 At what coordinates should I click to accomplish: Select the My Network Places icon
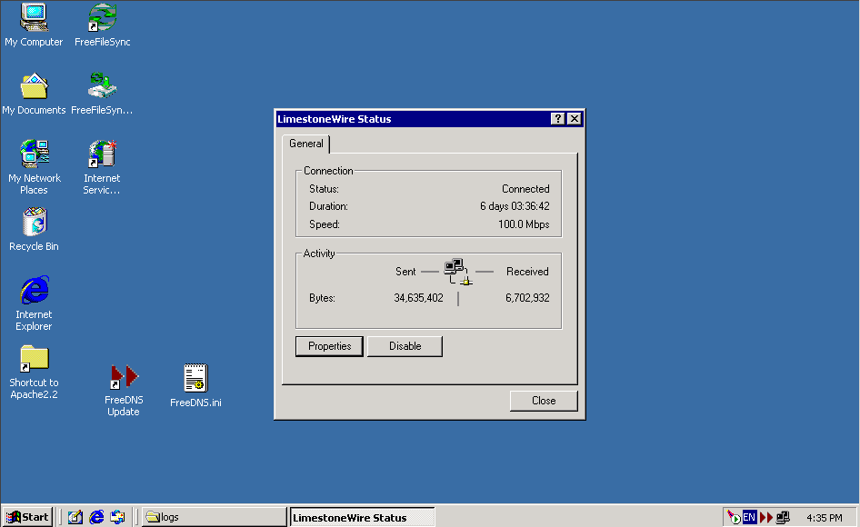click(34, 154)
